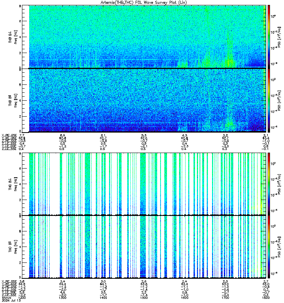This screenshot has width=284, height=303.
Task: Click the color bar beside the THC B∥ panel
Action: 269,247
